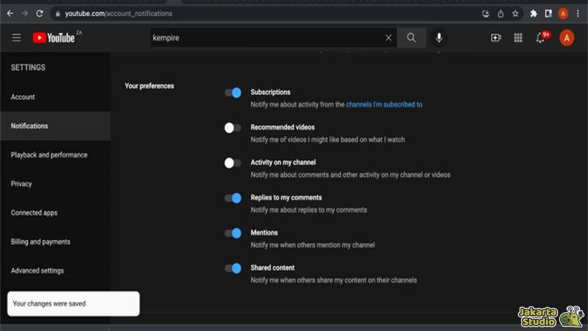Clear the search box with the X icon

[x=389, y=38]
